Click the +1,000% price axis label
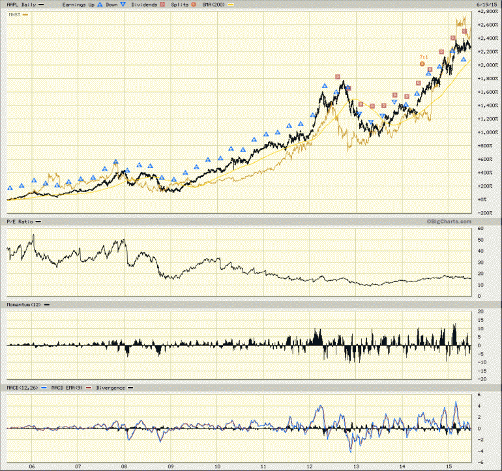The width and height of the screenshot is (502, 471). pyautogui.click(x=487, y=132)
